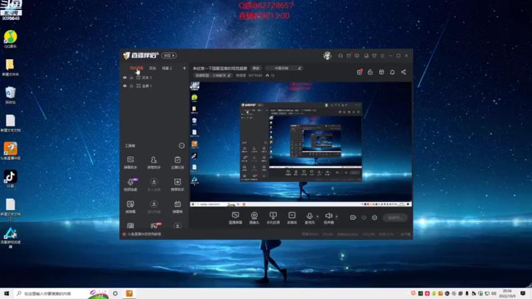
Task: Open the download tool below 多人连麦
Action: (x=154, y=207)
